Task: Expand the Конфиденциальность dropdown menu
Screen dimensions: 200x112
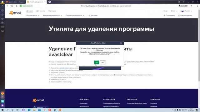Action: (x=52, y=16)
